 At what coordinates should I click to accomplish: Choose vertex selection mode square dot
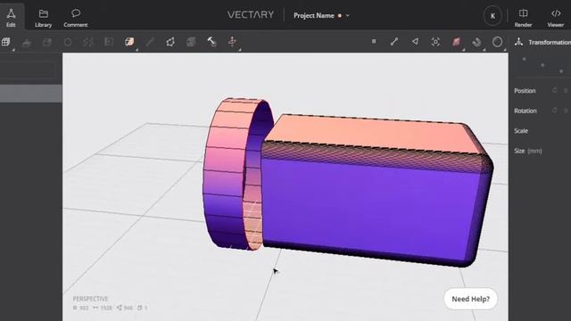click(374, 42)
